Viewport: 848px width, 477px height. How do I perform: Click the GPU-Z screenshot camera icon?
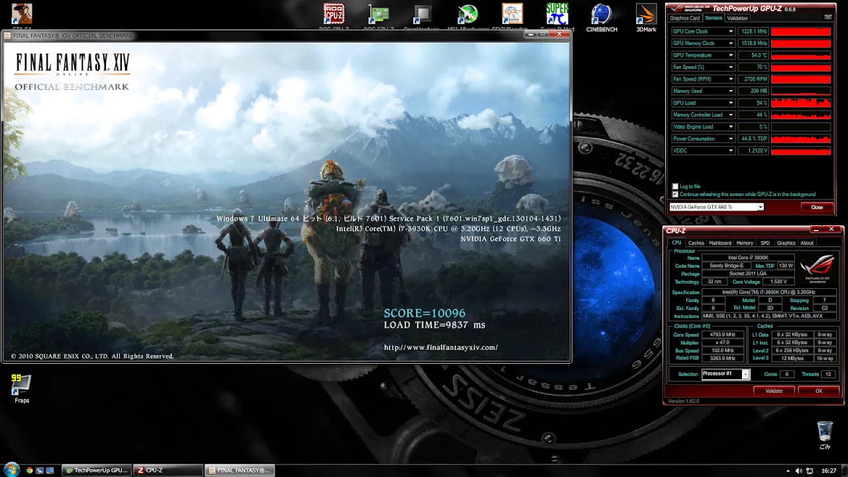[827, 18]
